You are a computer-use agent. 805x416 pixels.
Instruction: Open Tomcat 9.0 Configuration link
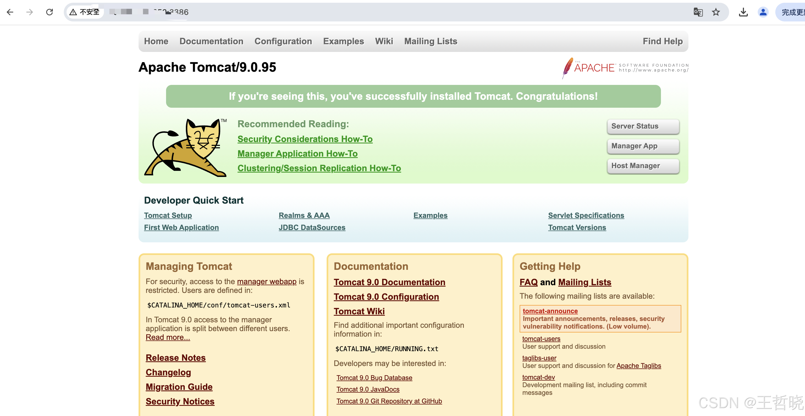click(x=386, y=297)
